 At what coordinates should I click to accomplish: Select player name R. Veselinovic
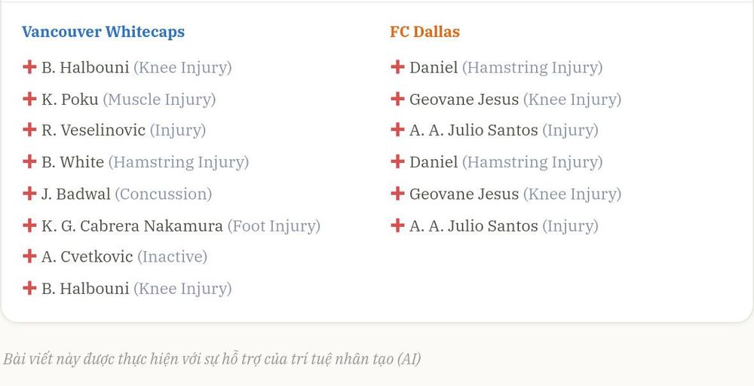[x=93, y=130]
